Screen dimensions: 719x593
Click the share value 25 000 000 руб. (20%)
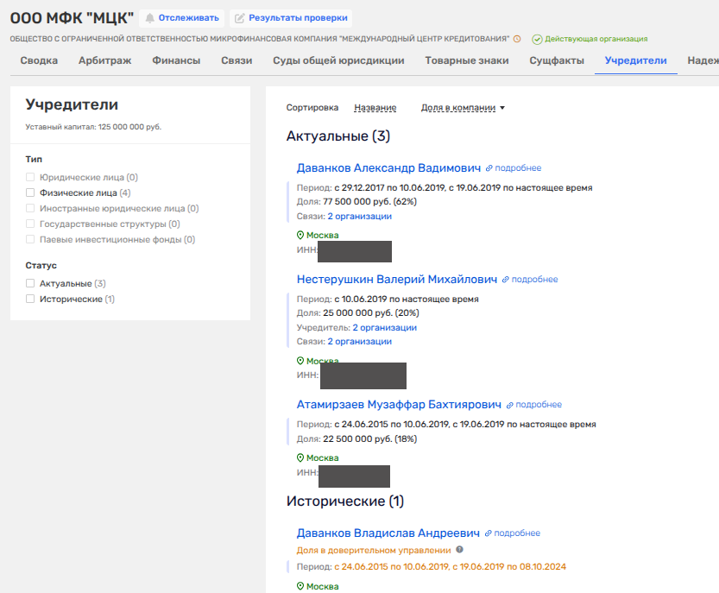371,313
